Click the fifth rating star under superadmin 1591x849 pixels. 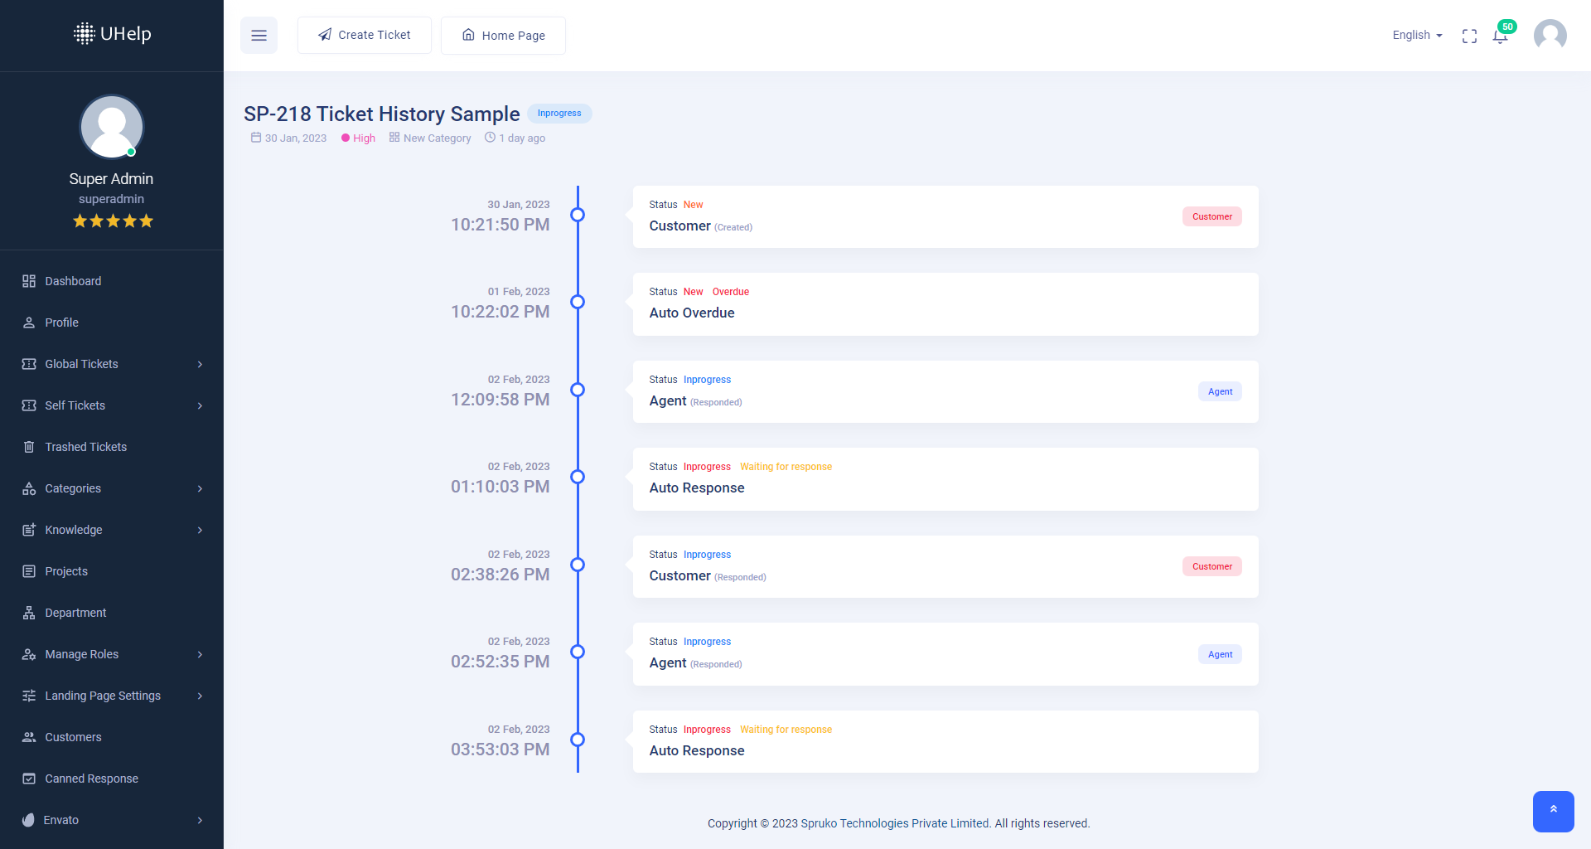[146, 221]
